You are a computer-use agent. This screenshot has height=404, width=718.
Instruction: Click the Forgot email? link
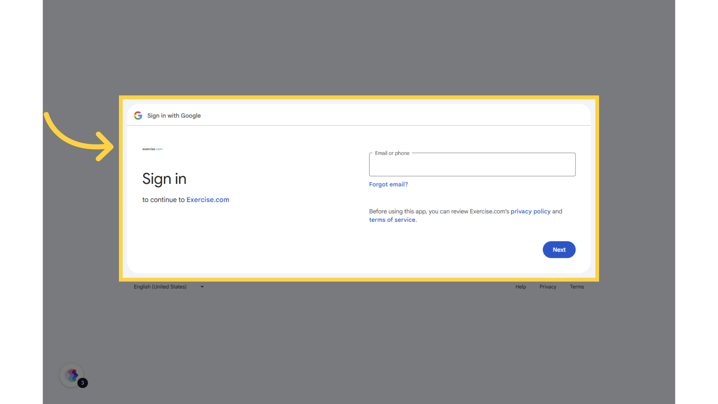point(388,184)
